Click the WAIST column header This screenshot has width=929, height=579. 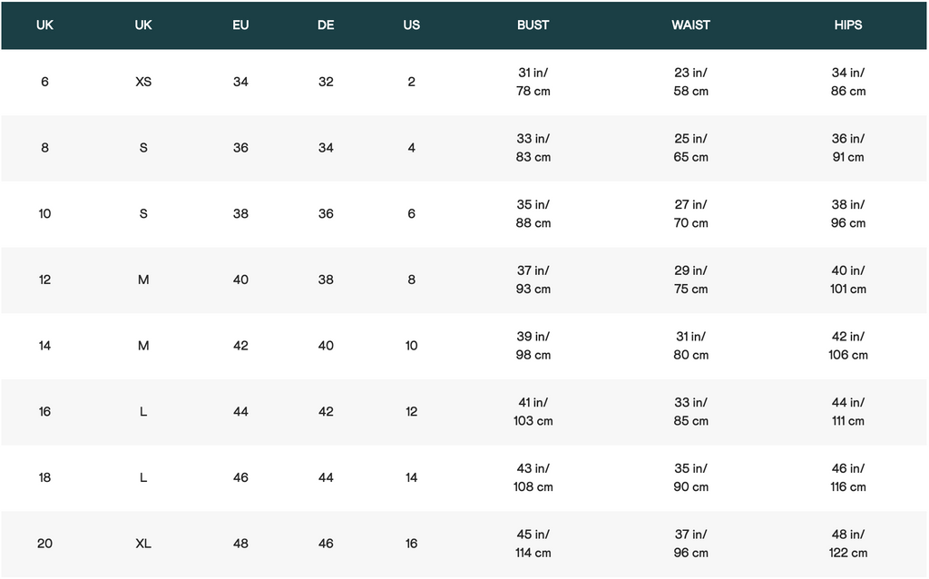click(690, 25)
